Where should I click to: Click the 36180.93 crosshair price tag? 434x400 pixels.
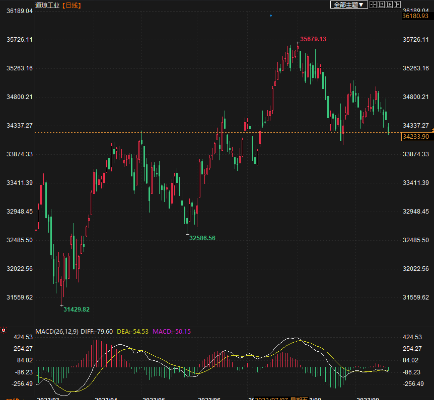(x=415, y=16)
